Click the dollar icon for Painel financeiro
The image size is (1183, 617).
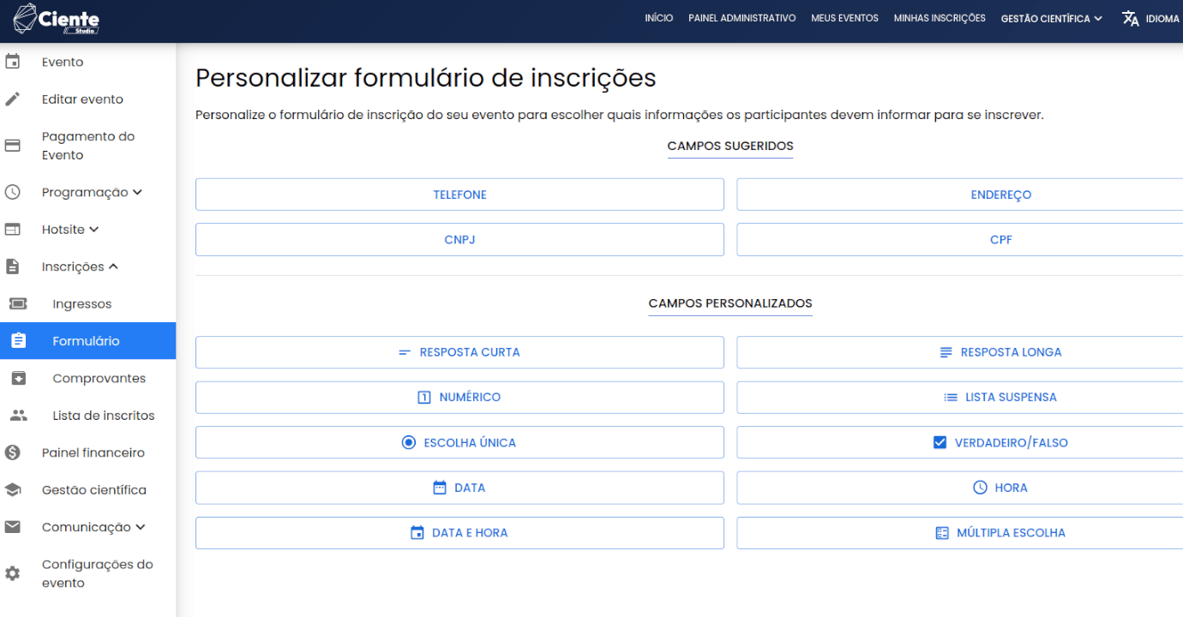pos(13,452)
